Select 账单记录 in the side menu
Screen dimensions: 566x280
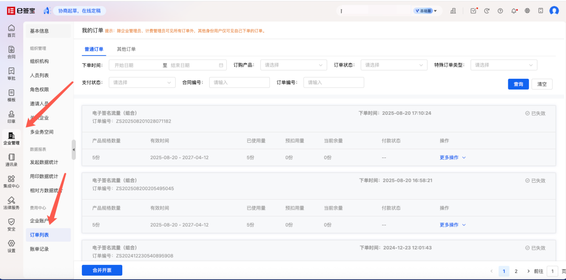tap(40, 249)
